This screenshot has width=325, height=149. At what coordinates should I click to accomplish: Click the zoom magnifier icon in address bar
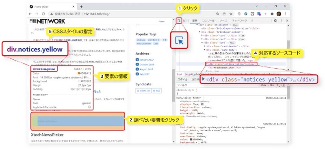218,14
